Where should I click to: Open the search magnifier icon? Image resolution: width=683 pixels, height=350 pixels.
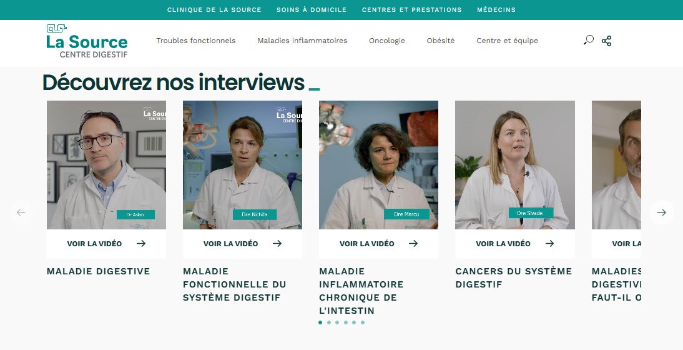pyautogui.click(x=589, y=40)
